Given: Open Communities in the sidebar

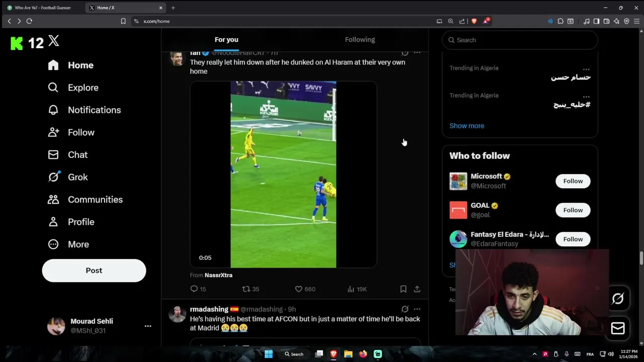Looking at the screenshot, I should 86,200.
